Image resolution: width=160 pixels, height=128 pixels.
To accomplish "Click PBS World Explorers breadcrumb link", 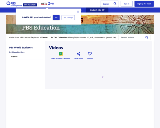I will pyautogui.click(x=30, y=37).
